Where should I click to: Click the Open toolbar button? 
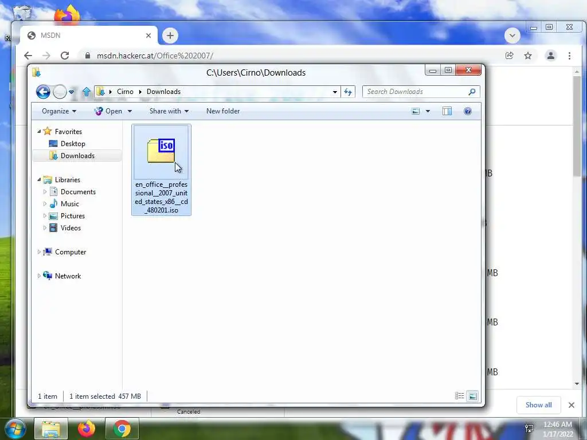click(108, 111)
